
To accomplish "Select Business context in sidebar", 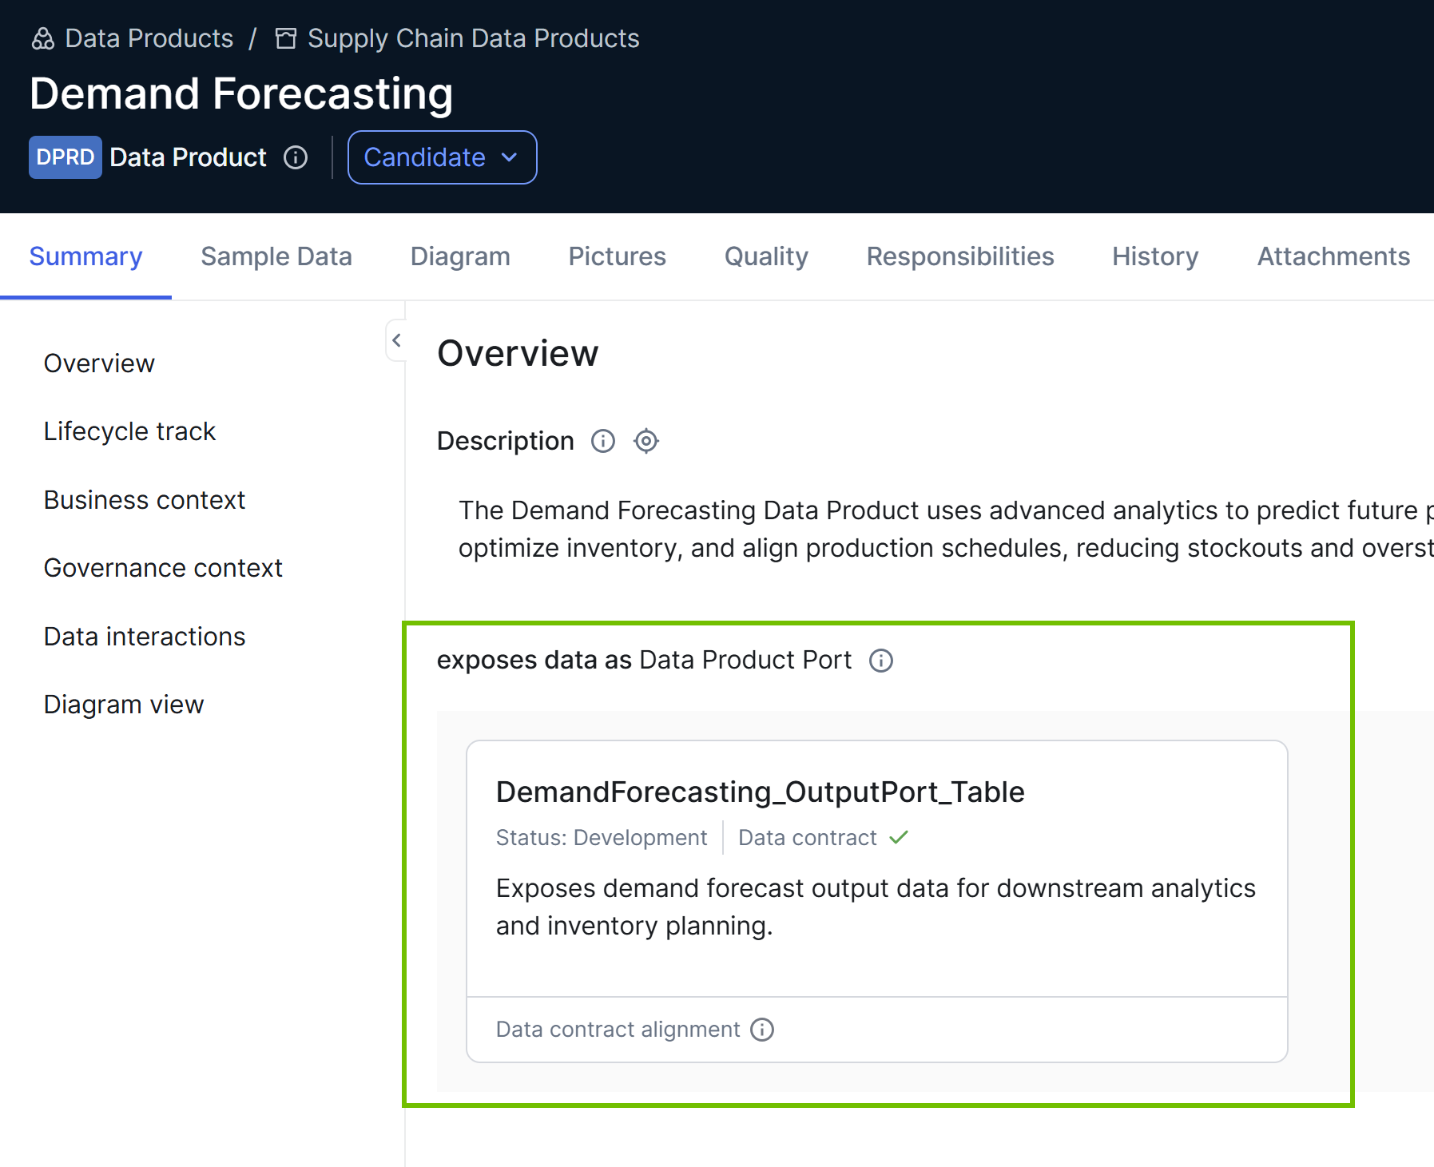I will (145, 500).
